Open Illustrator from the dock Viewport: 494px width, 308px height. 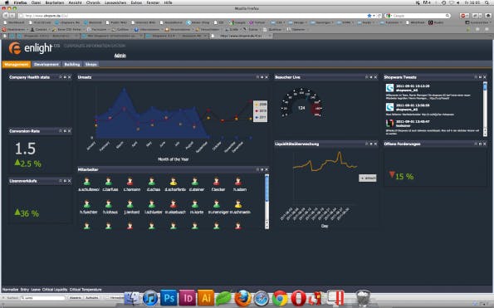point(206,297)
